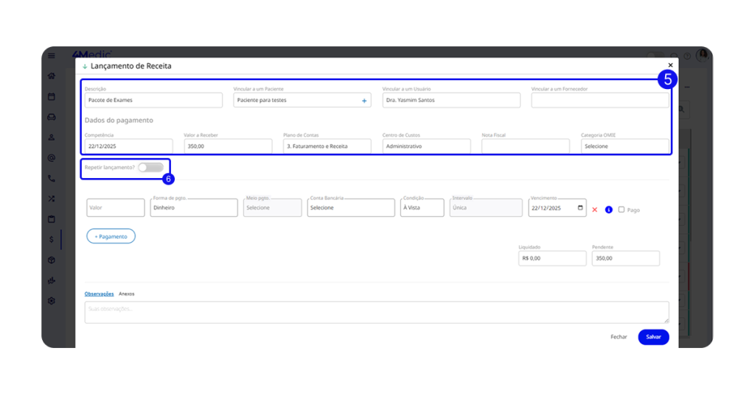Open the settings gear in sidebar
This screenshot has width=755, height=395.
coord(52,301)
